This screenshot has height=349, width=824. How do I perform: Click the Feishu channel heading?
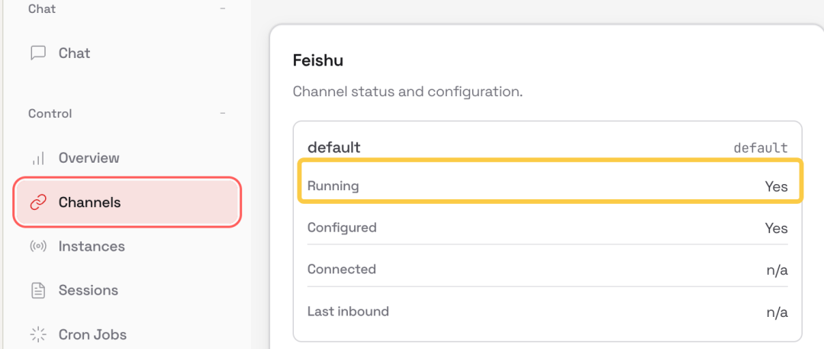(x=317, y=60)
